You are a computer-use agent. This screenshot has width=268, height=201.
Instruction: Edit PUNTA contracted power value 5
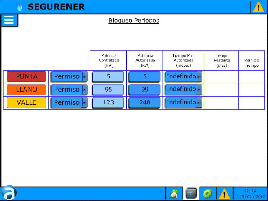click(108, 76)
